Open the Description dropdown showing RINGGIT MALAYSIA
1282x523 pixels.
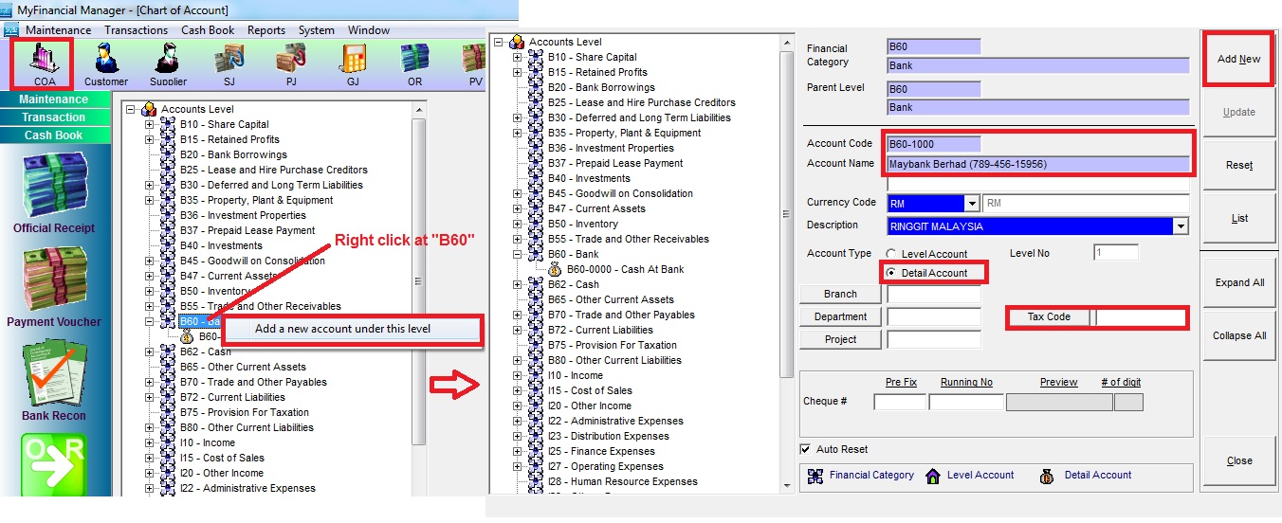click(1180, 226)
